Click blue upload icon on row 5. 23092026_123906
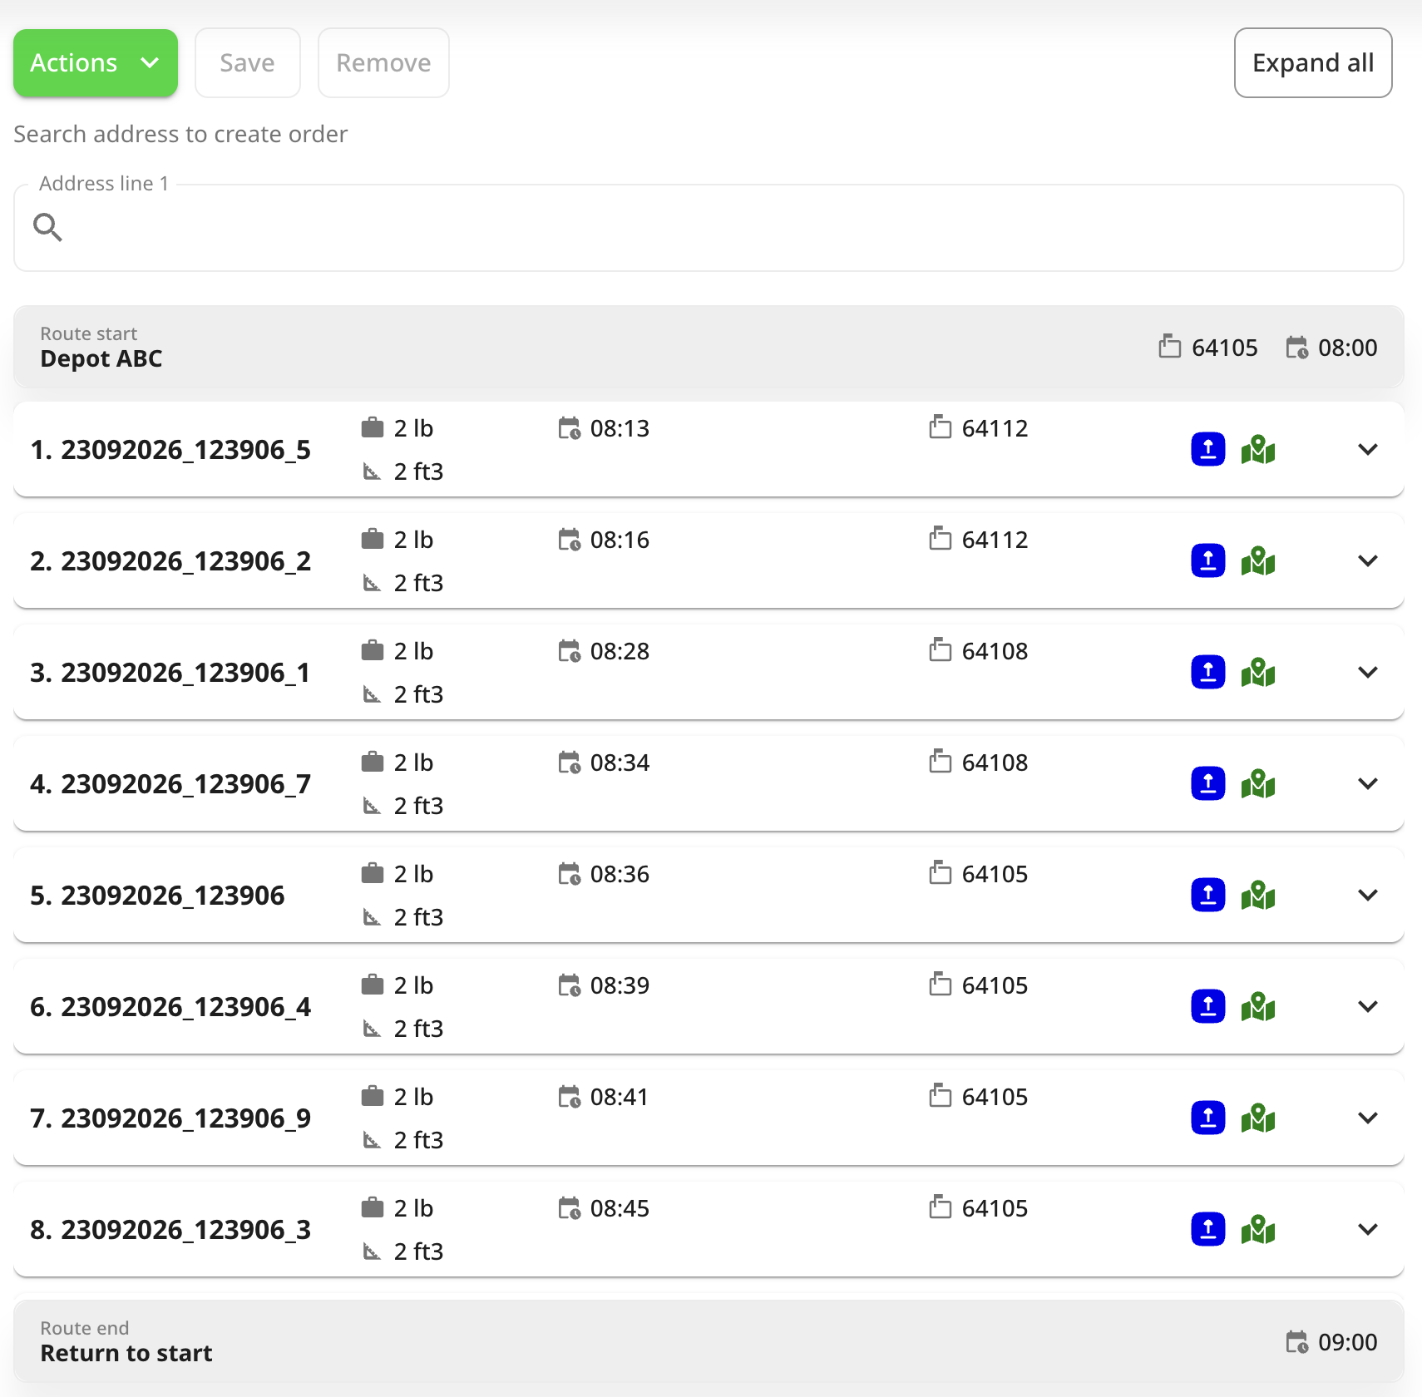The image size is (1422, 1397). pyautogui.click(x=1208, y=896)
